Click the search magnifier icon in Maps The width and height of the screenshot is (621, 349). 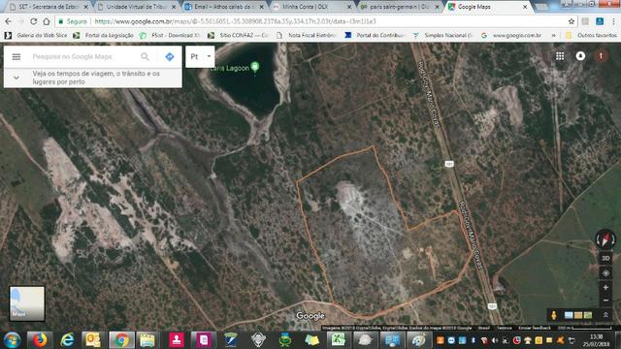coord(145,57)
